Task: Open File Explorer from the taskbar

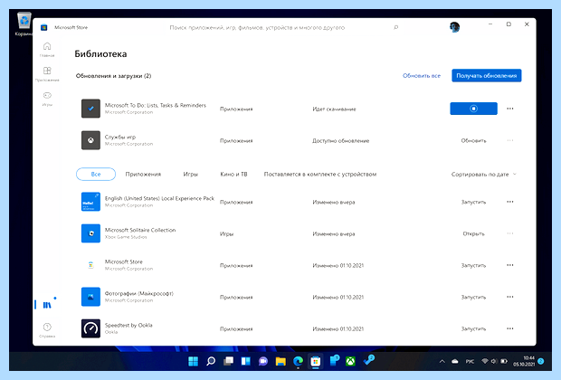Action: tap(280, 361)
